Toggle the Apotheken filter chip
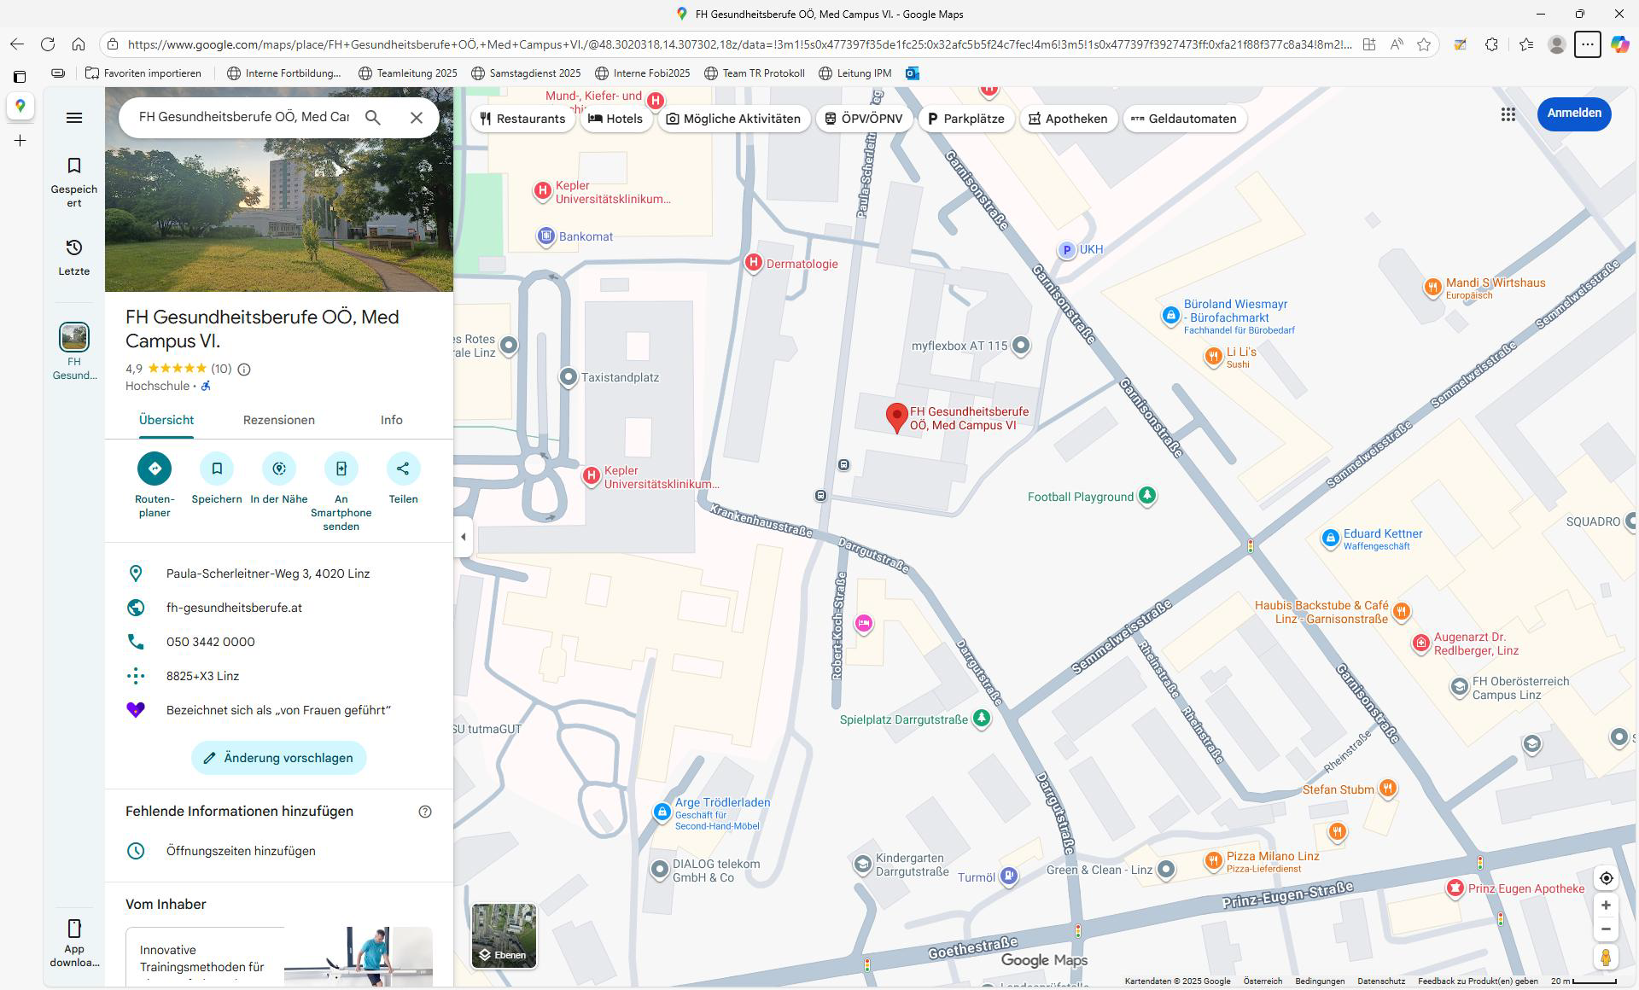 click(1067, 119)
